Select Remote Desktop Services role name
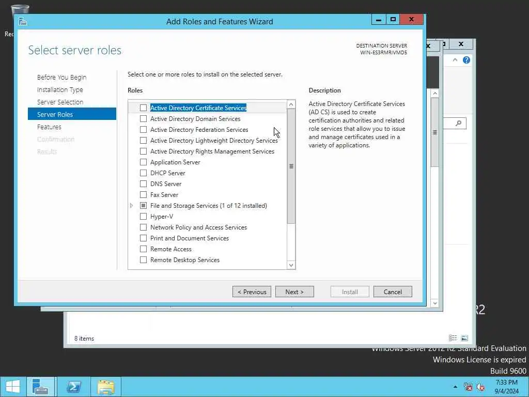Viewport: 529px width, 397px height. pos(185,260)
